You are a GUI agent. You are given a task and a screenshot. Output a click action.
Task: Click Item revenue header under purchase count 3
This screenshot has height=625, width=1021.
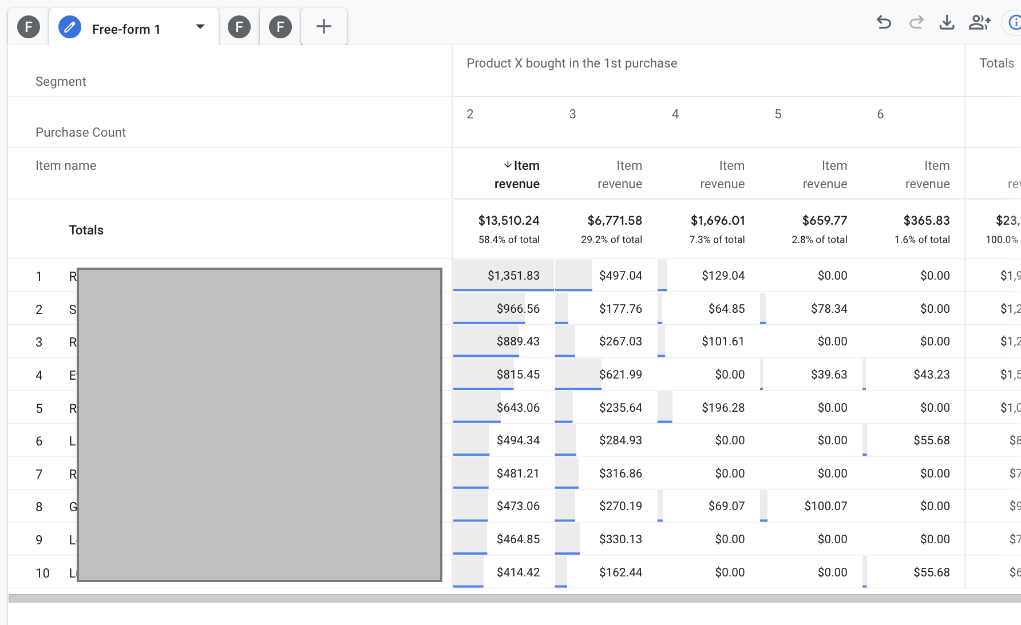pyautogui.click(x=620, y=174)
